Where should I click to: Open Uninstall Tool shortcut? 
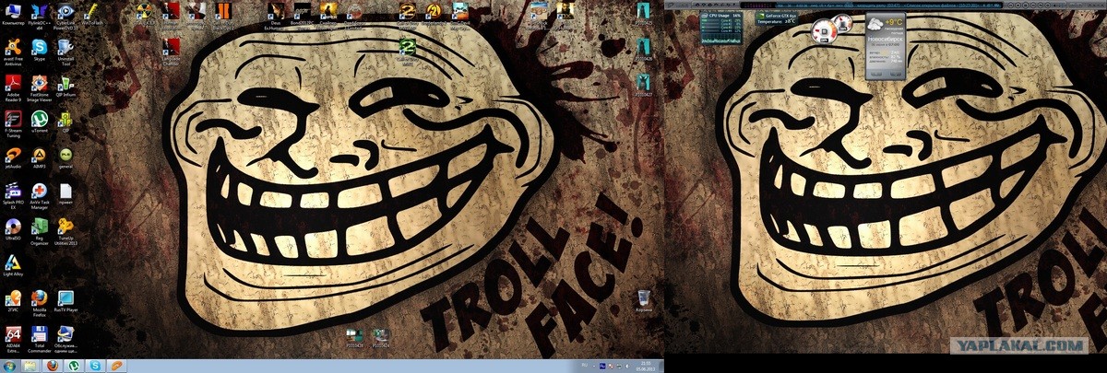coord(65,52)
